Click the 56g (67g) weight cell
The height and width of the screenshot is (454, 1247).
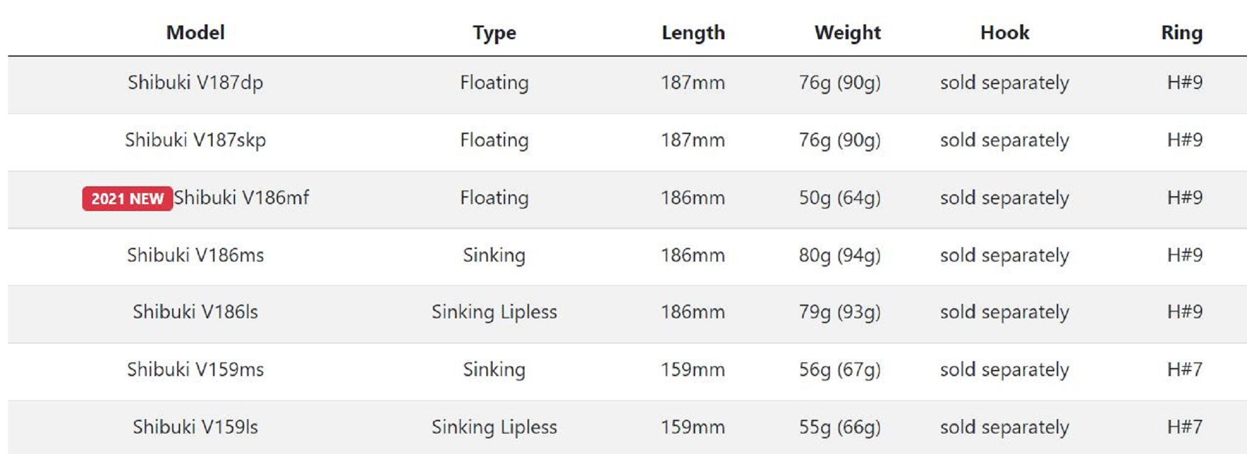pyautogui.click(x=840, y=369)
